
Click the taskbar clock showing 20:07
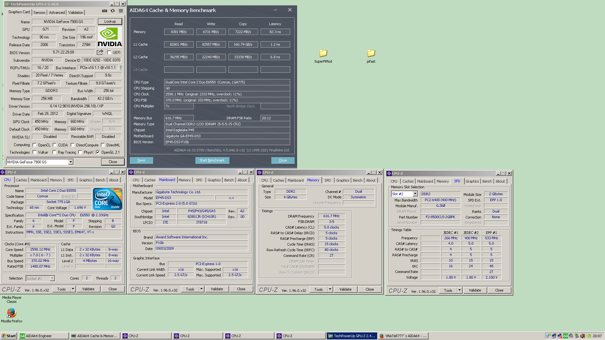[x=597, y=336]
